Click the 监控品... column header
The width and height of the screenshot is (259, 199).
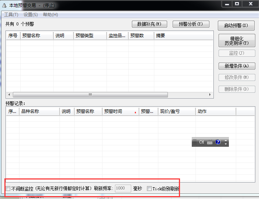pyautogui.click(x=118, y=36)
